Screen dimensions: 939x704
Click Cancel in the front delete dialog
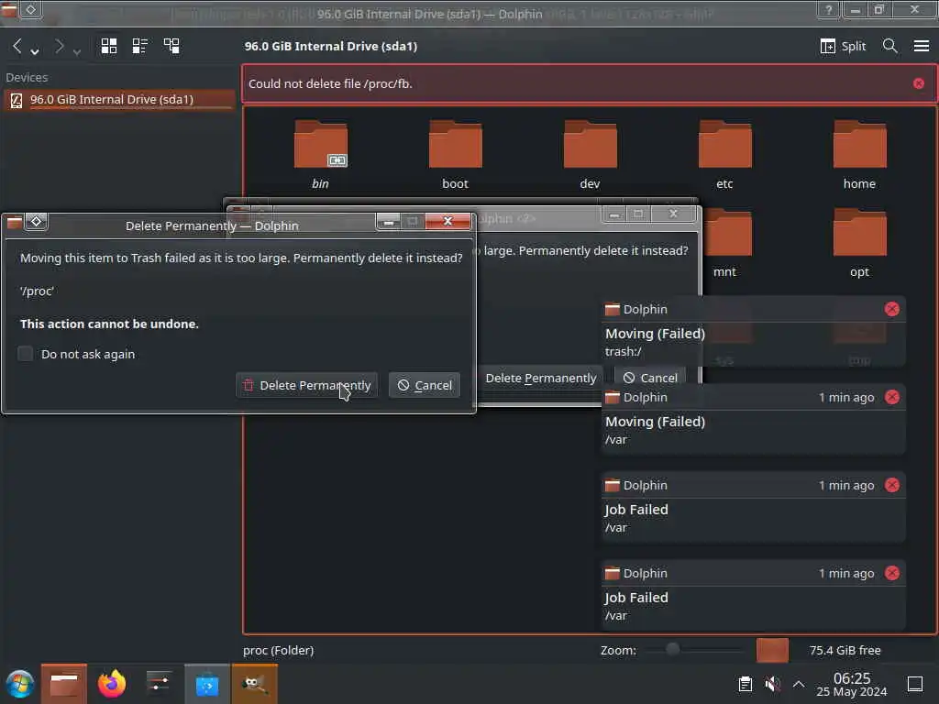click(425, 385)
